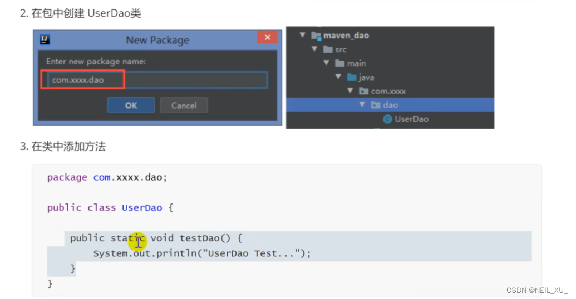Select the src folder icon
Screen dimensions: 576x299
328,49
